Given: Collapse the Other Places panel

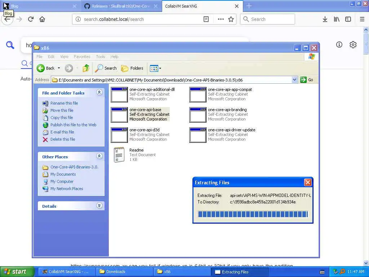Looking at the screenshot, I should click(x=99, y=156).
